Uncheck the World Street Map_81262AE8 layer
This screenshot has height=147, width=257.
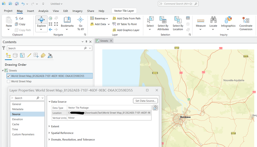(8, 76)
